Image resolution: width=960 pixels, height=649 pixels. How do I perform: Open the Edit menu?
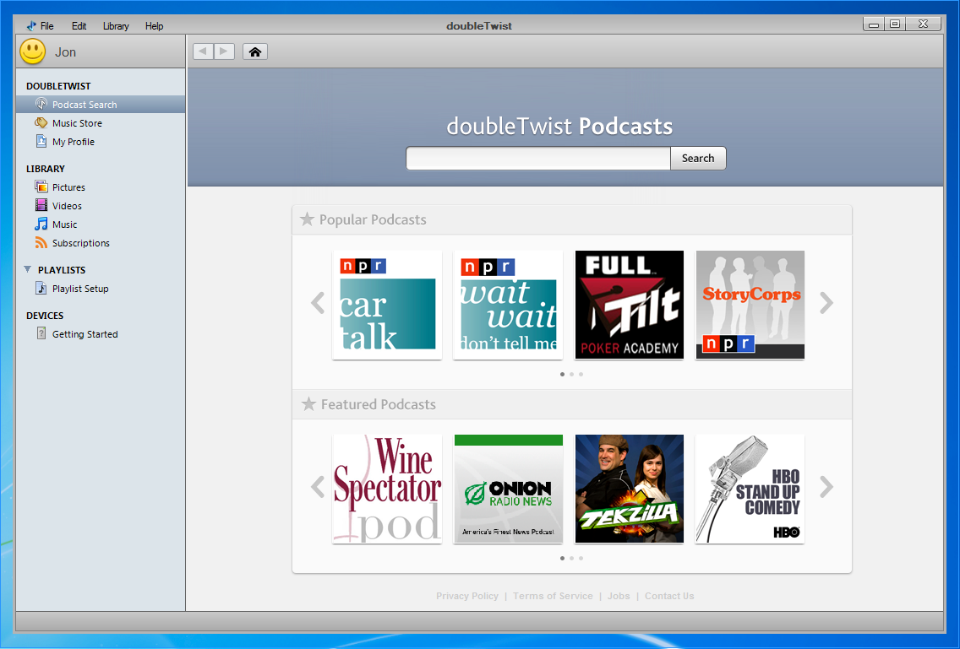tap(79, 25)
